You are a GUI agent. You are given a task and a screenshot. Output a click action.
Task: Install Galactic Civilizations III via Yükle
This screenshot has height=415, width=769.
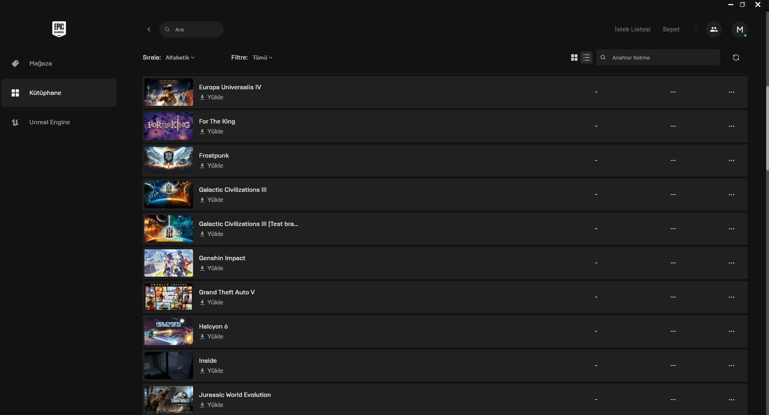pyautogui.click(x=212, y=200)
